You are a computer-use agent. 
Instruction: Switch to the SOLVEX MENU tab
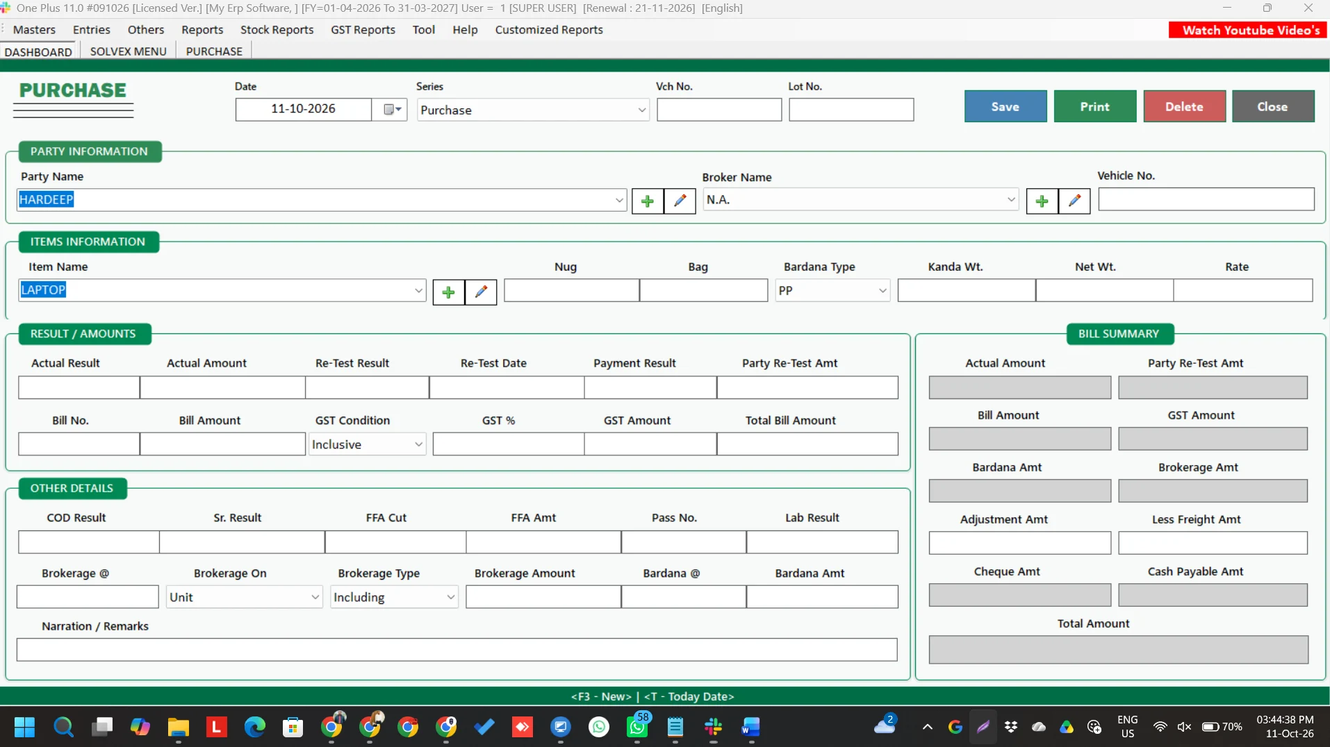click(128, 51)
